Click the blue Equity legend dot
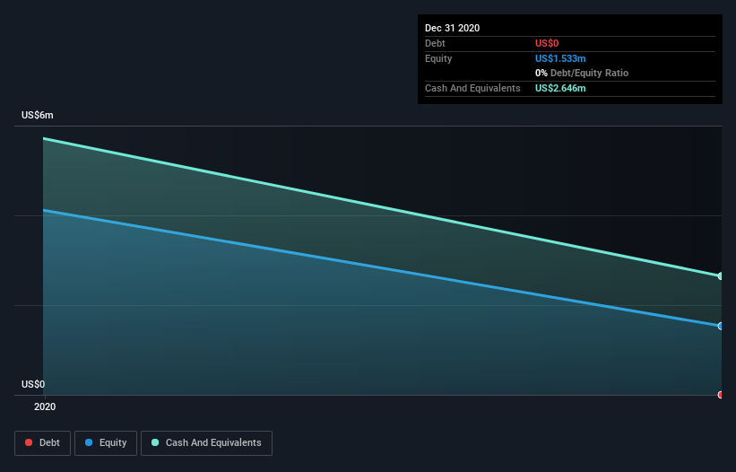Viewport: 736px width, 472px height. point(89,442)
